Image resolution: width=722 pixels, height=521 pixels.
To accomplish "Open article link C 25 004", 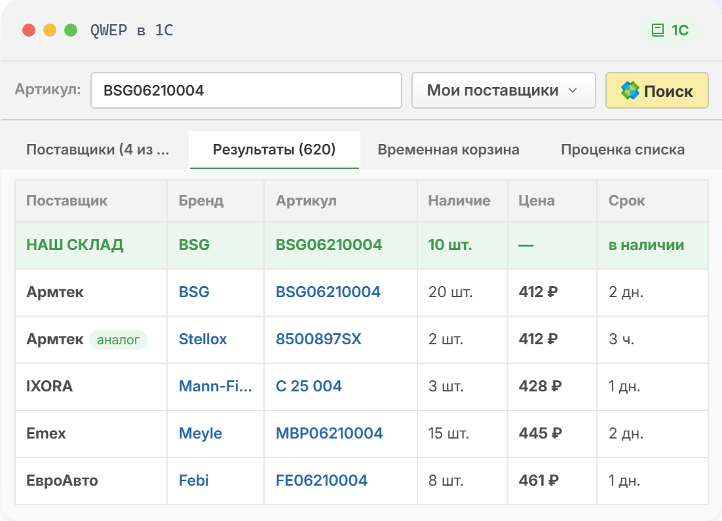I will click(309, 386).
